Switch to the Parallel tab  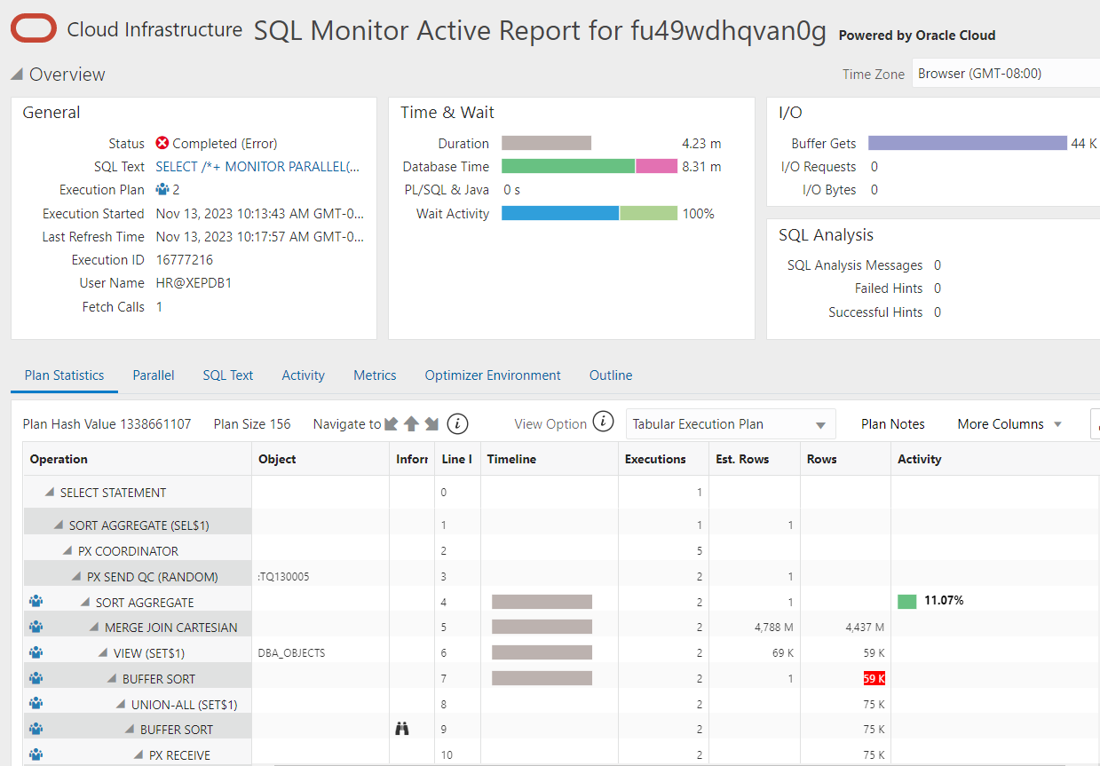tap(154, 375)
